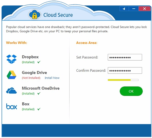Confirm the password with the OK button

131,91
